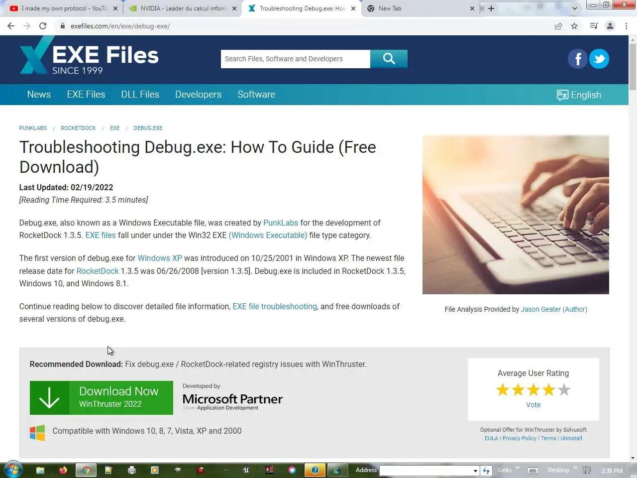Screen dimensions: 637x478
Task: Open the Unreal Engine taskbar icon
Action: point(246,470)
